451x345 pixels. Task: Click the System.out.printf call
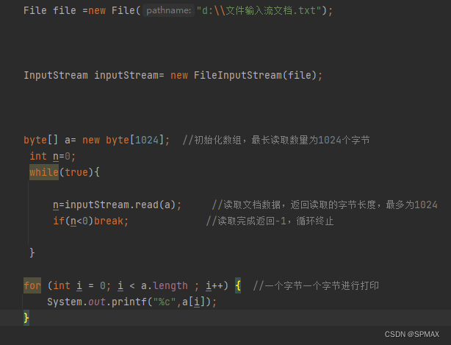coord(131,302)
